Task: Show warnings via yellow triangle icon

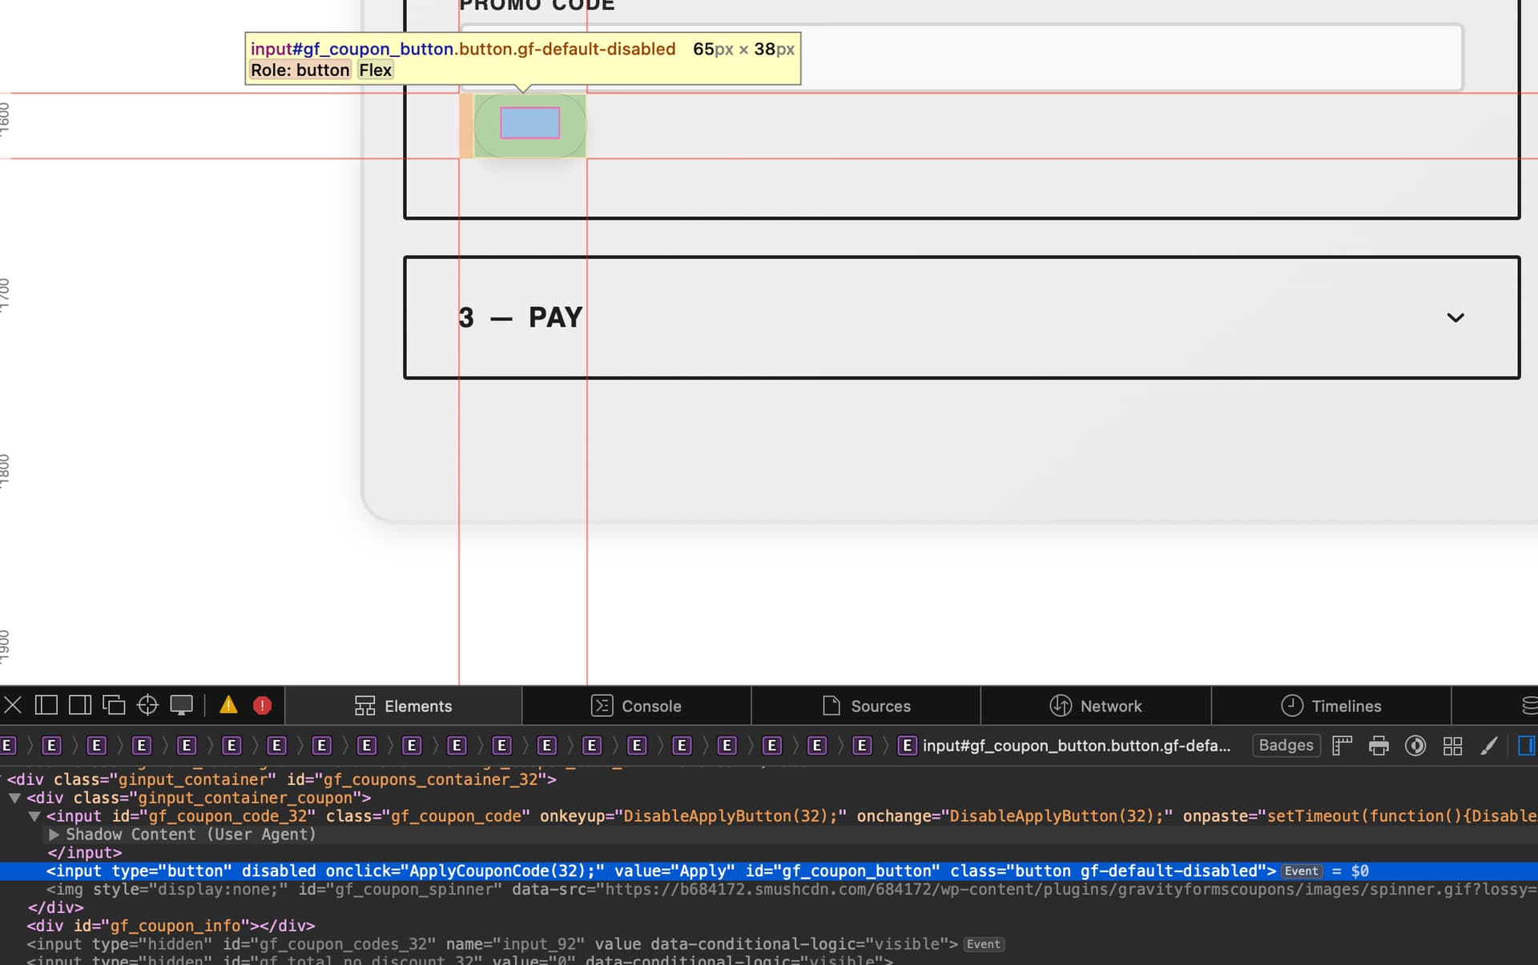Action: click(x=228, y=706)
